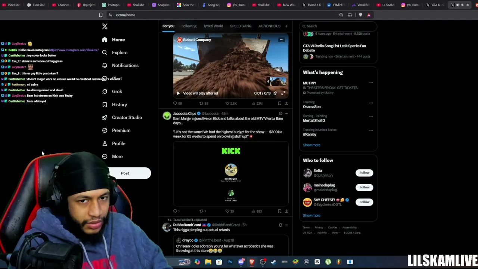This screenshot has width=478, height=269.
Task: Open Discord from the taskbar
Action: 241,262
